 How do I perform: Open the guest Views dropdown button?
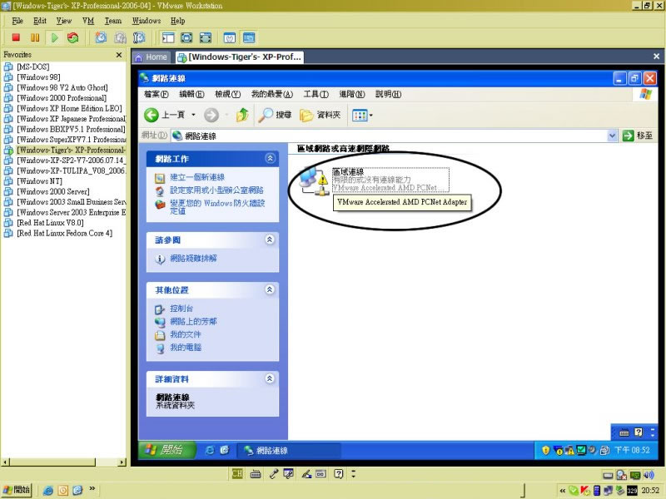362,115
